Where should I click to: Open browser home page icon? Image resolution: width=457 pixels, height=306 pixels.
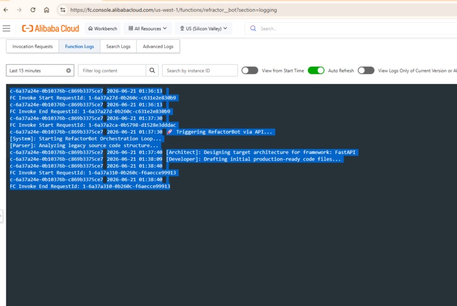pos(46,10)
